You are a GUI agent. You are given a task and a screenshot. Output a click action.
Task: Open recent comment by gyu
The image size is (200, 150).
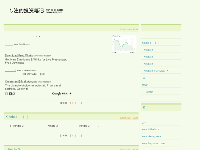(x=149, y=122)
